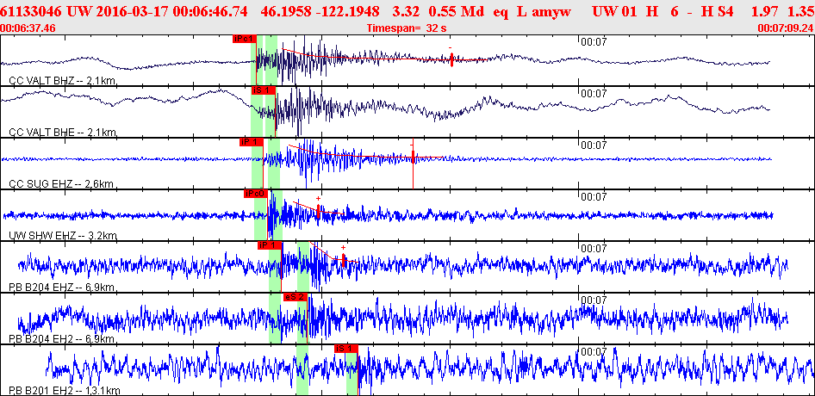The width and height of the screenshot is (815, 396).
Task: Click the end time 00:07:09.24
Action: point(784,28)
